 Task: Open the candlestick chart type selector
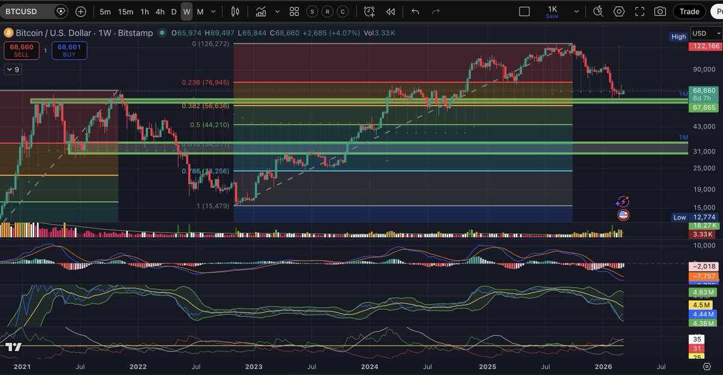coord(236,11)
